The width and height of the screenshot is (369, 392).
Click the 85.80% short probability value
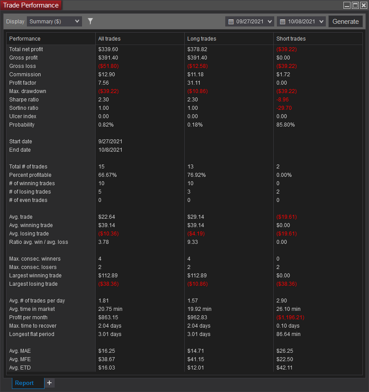point(286,125)
